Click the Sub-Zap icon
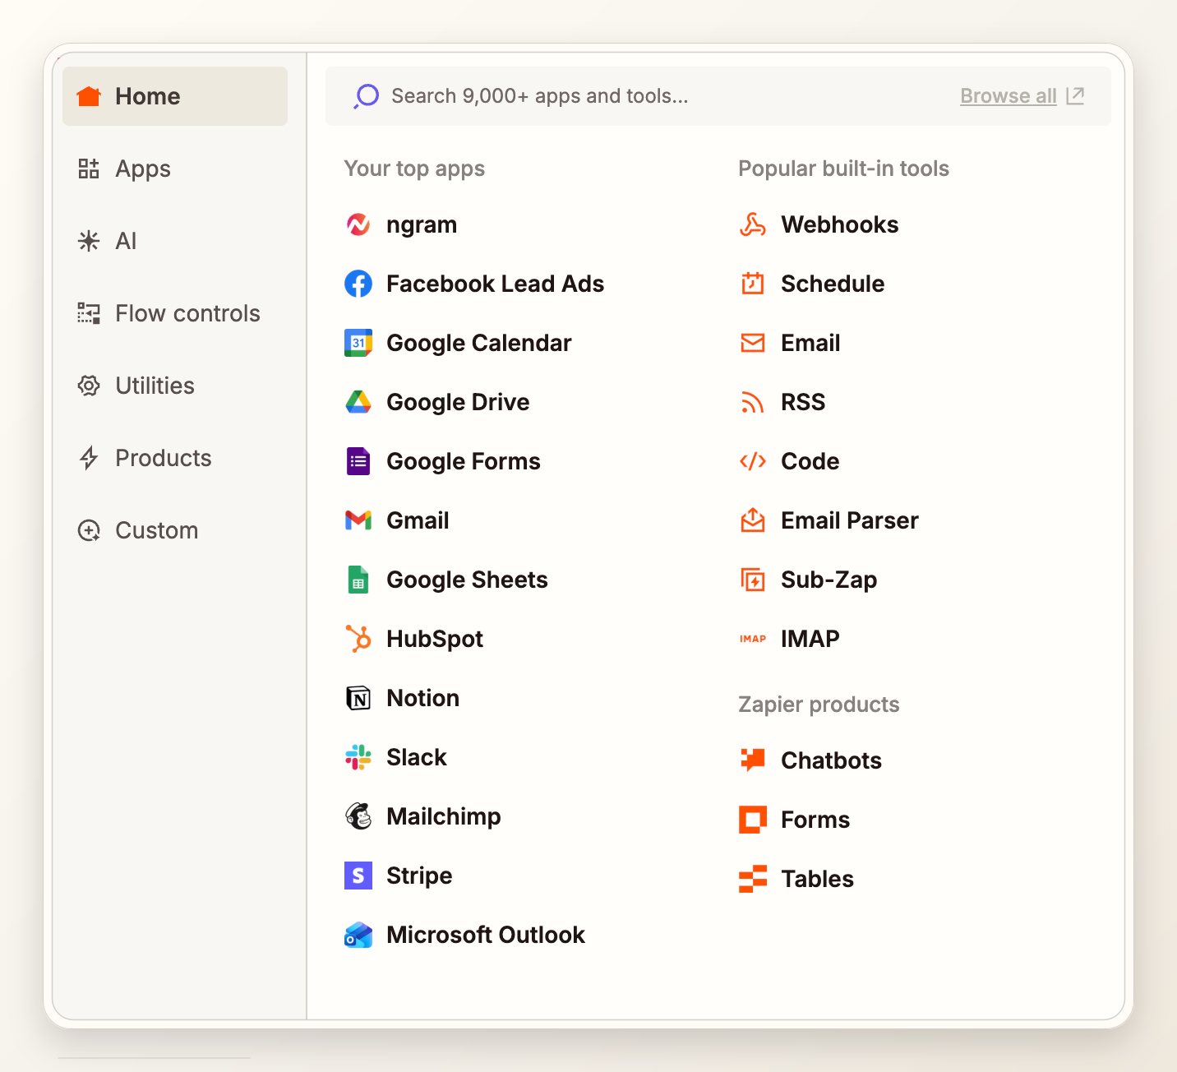 [753, 580]
